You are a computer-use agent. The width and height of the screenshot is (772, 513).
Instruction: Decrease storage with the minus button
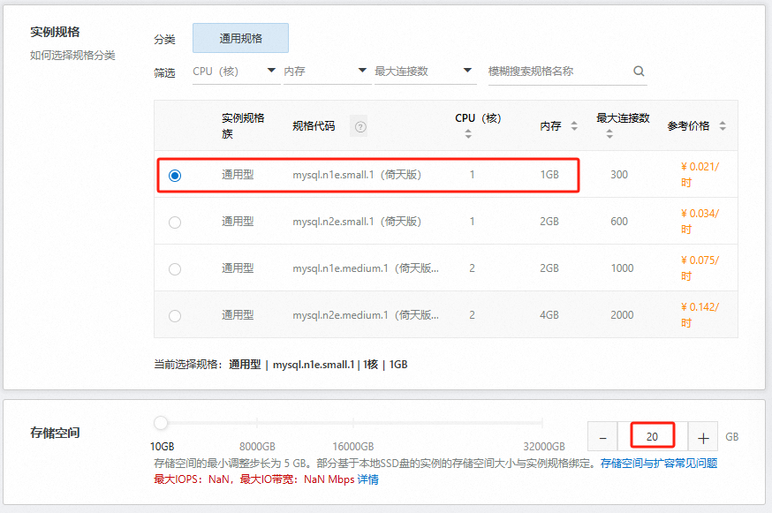pyautogui.click(x=602, y=437)
